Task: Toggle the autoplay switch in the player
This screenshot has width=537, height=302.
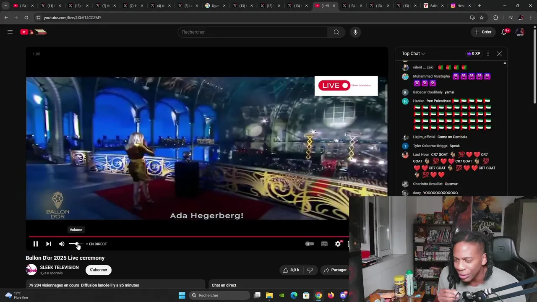Action: 310,244
